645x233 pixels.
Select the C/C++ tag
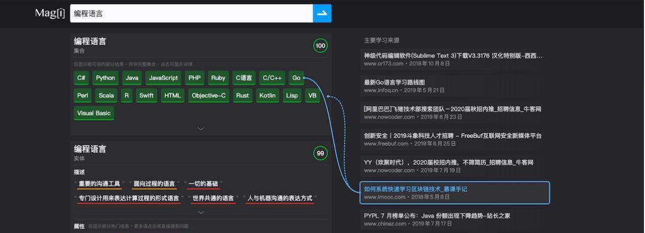[x=272, y=78]
